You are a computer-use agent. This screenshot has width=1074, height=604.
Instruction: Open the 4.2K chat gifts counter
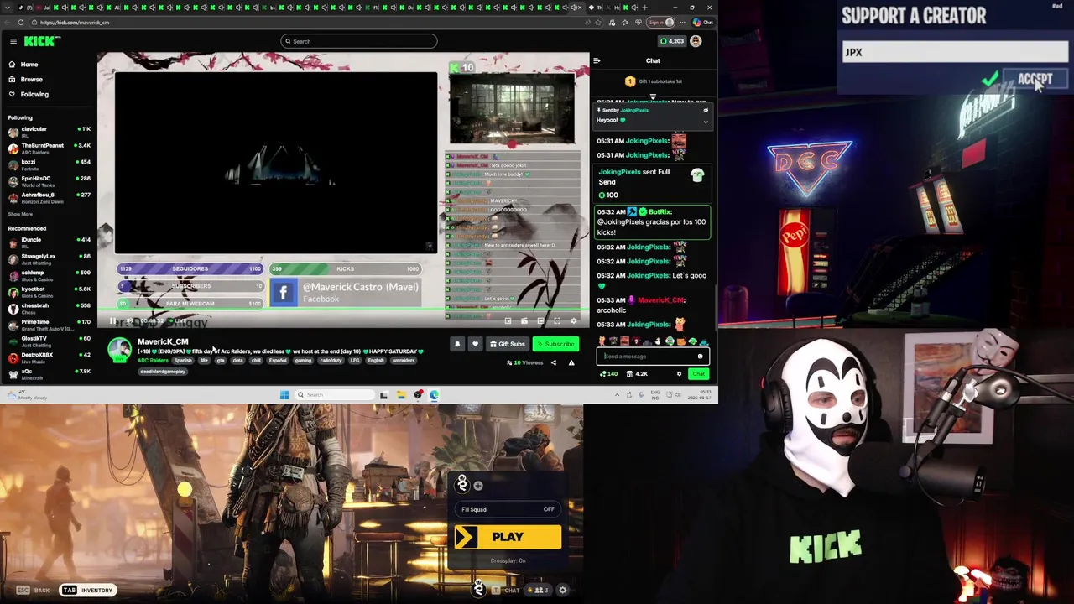point(638,374)
